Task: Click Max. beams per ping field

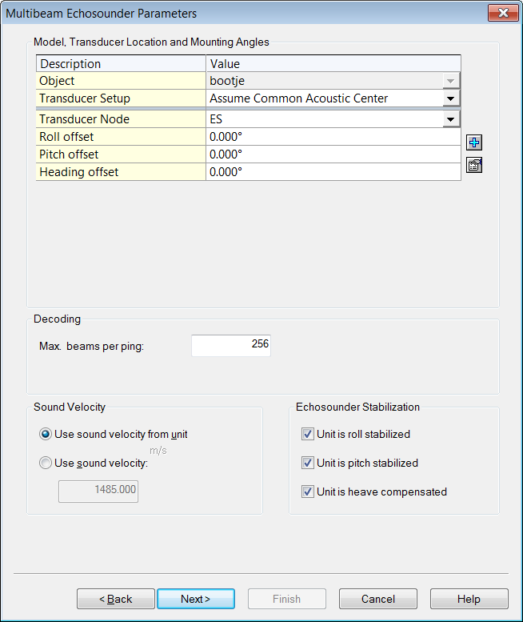Action: [x=231, y=346]
